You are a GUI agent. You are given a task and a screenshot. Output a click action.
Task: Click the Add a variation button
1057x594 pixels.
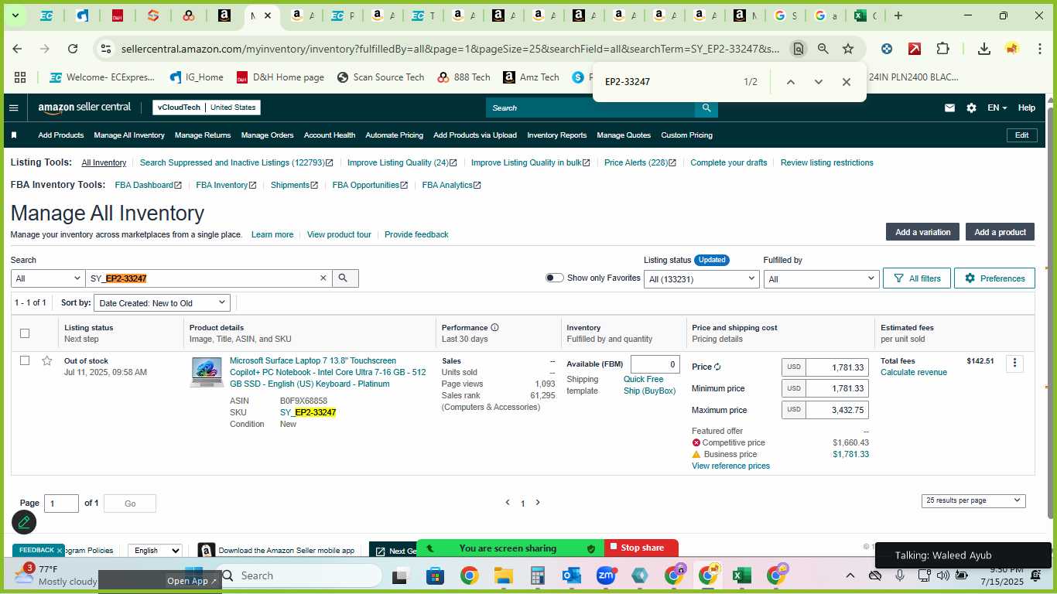point(923,232)
